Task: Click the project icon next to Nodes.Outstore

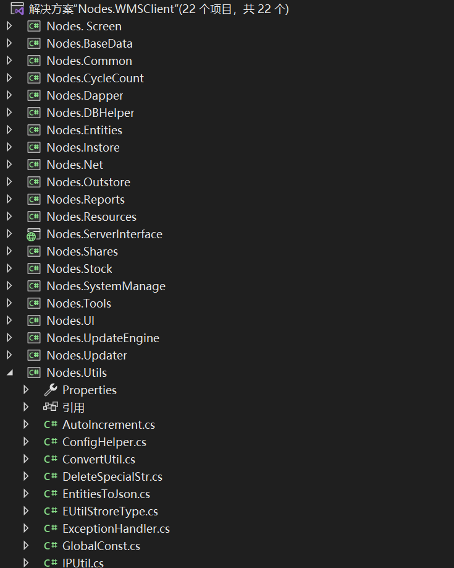Action: point(34,182)
